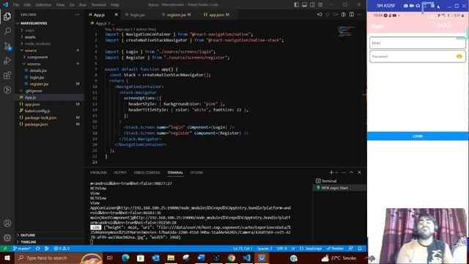Click the UTF-8 encoding in status bar
Screen dimensions: 469x264
pos(281,249)
